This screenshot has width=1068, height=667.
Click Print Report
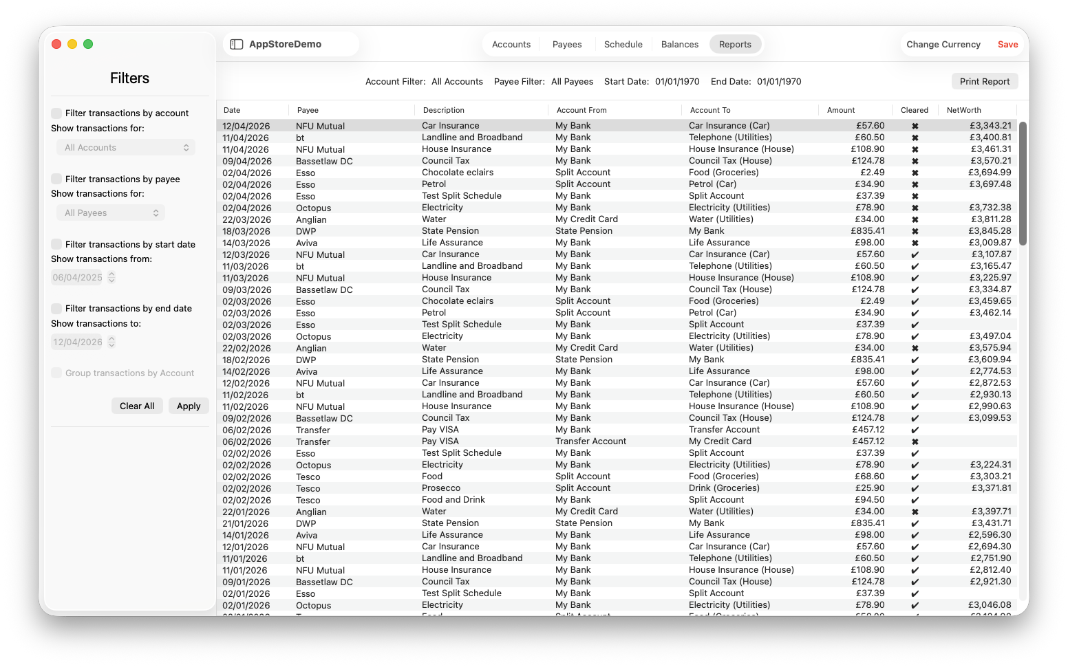coord(985,81)
